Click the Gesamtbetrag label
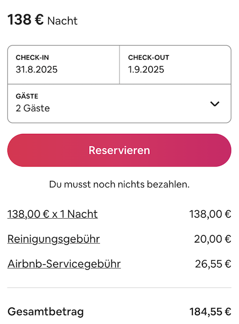This screenshot has height=324, width=239. coord(46,312)
